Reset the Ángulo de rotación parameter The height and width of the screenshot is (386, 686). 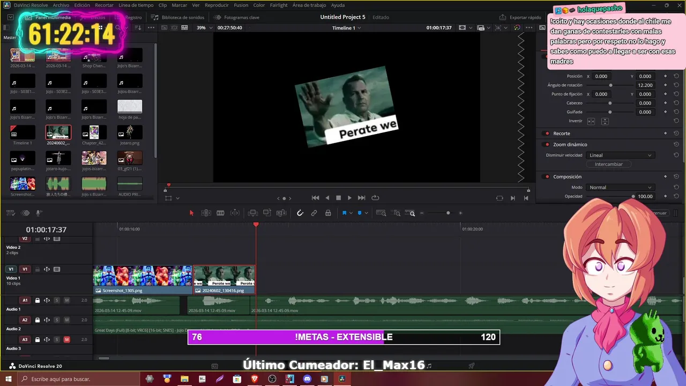[676, 85]
